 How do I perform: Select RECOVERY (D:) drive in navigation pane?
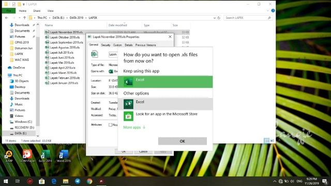[24, 128]
